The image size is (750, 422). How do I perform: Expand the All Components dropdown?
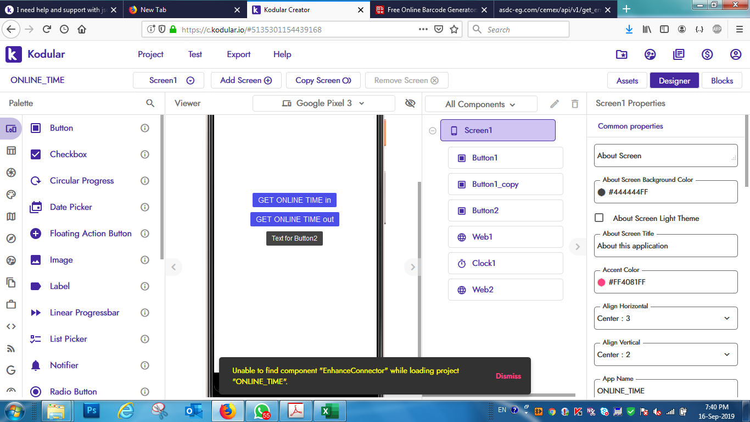point(480,104)
